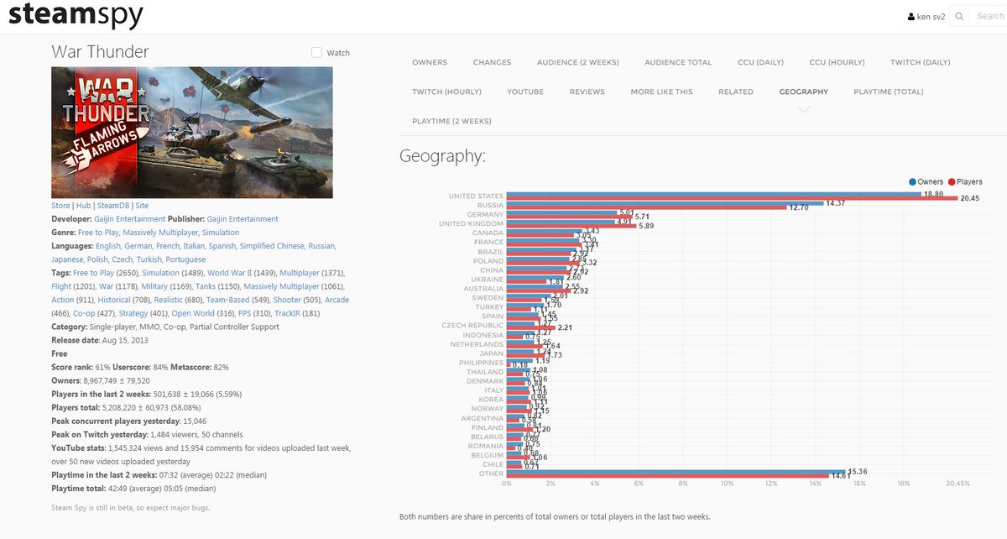Click the ken sv2 username
1007x539 pixels.
932,16
